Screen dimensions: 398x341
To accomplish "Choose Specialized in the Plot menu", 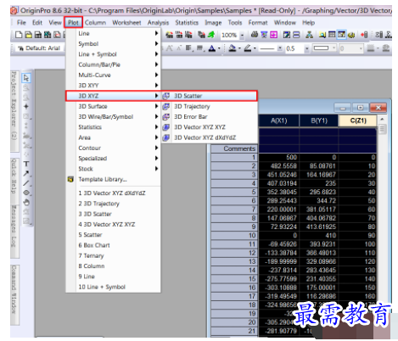I will click(x=114, y=159).
